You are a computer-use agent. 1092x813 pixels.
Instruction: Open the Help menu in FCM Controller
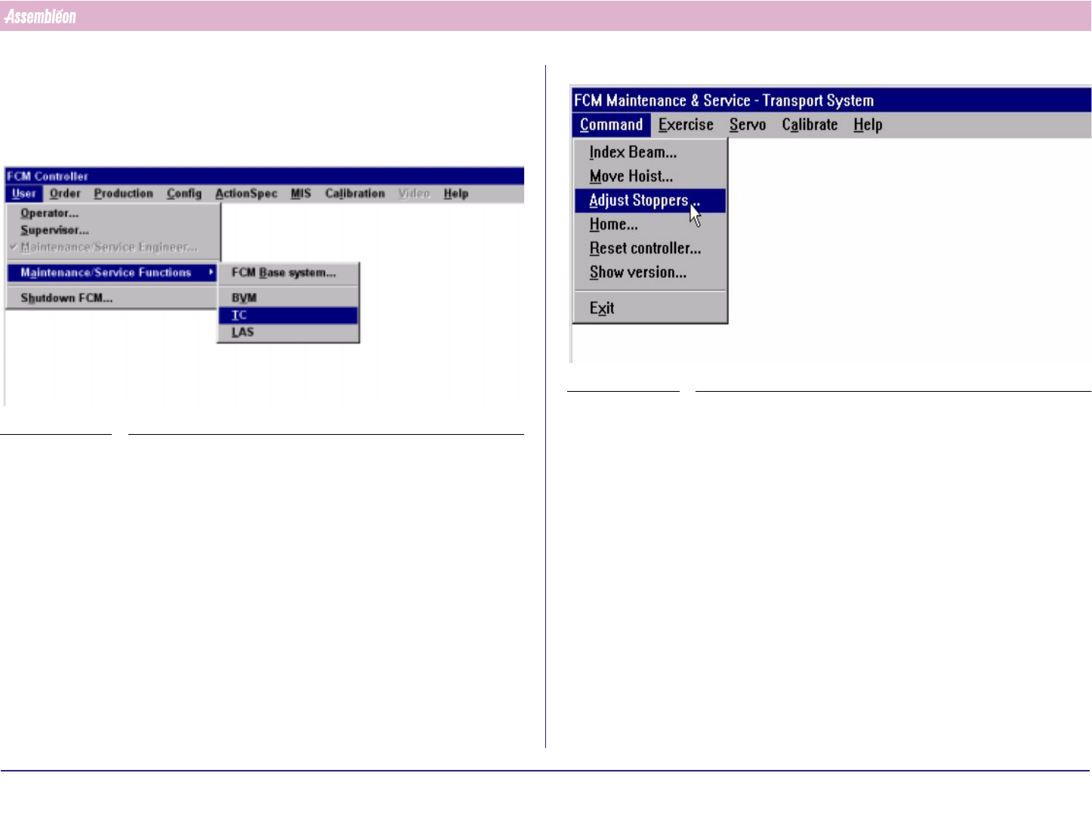pyautogui.click(x=456, y=194)
